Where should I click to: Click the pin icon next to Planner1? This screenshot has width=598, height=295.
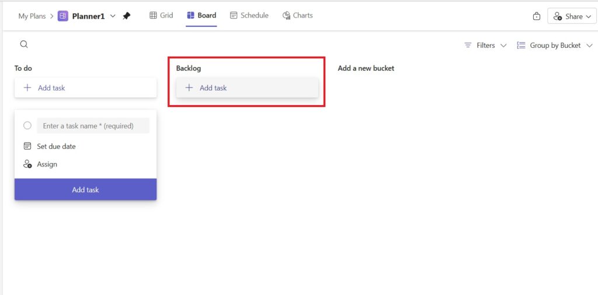point(127,16)
